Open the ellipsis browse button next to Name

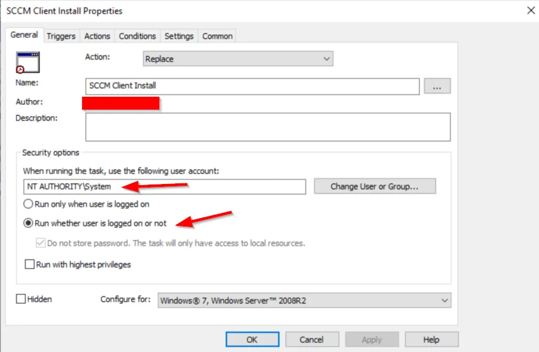pyautogui.click(x=437, y=86)
